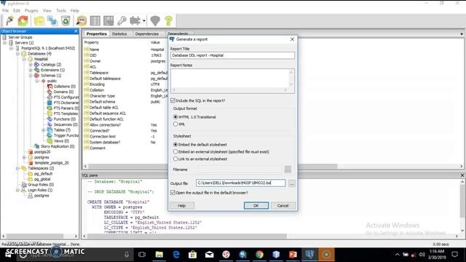
Task: Click the object browser horizontal scrollbar
Action: [x=35, y=236]
